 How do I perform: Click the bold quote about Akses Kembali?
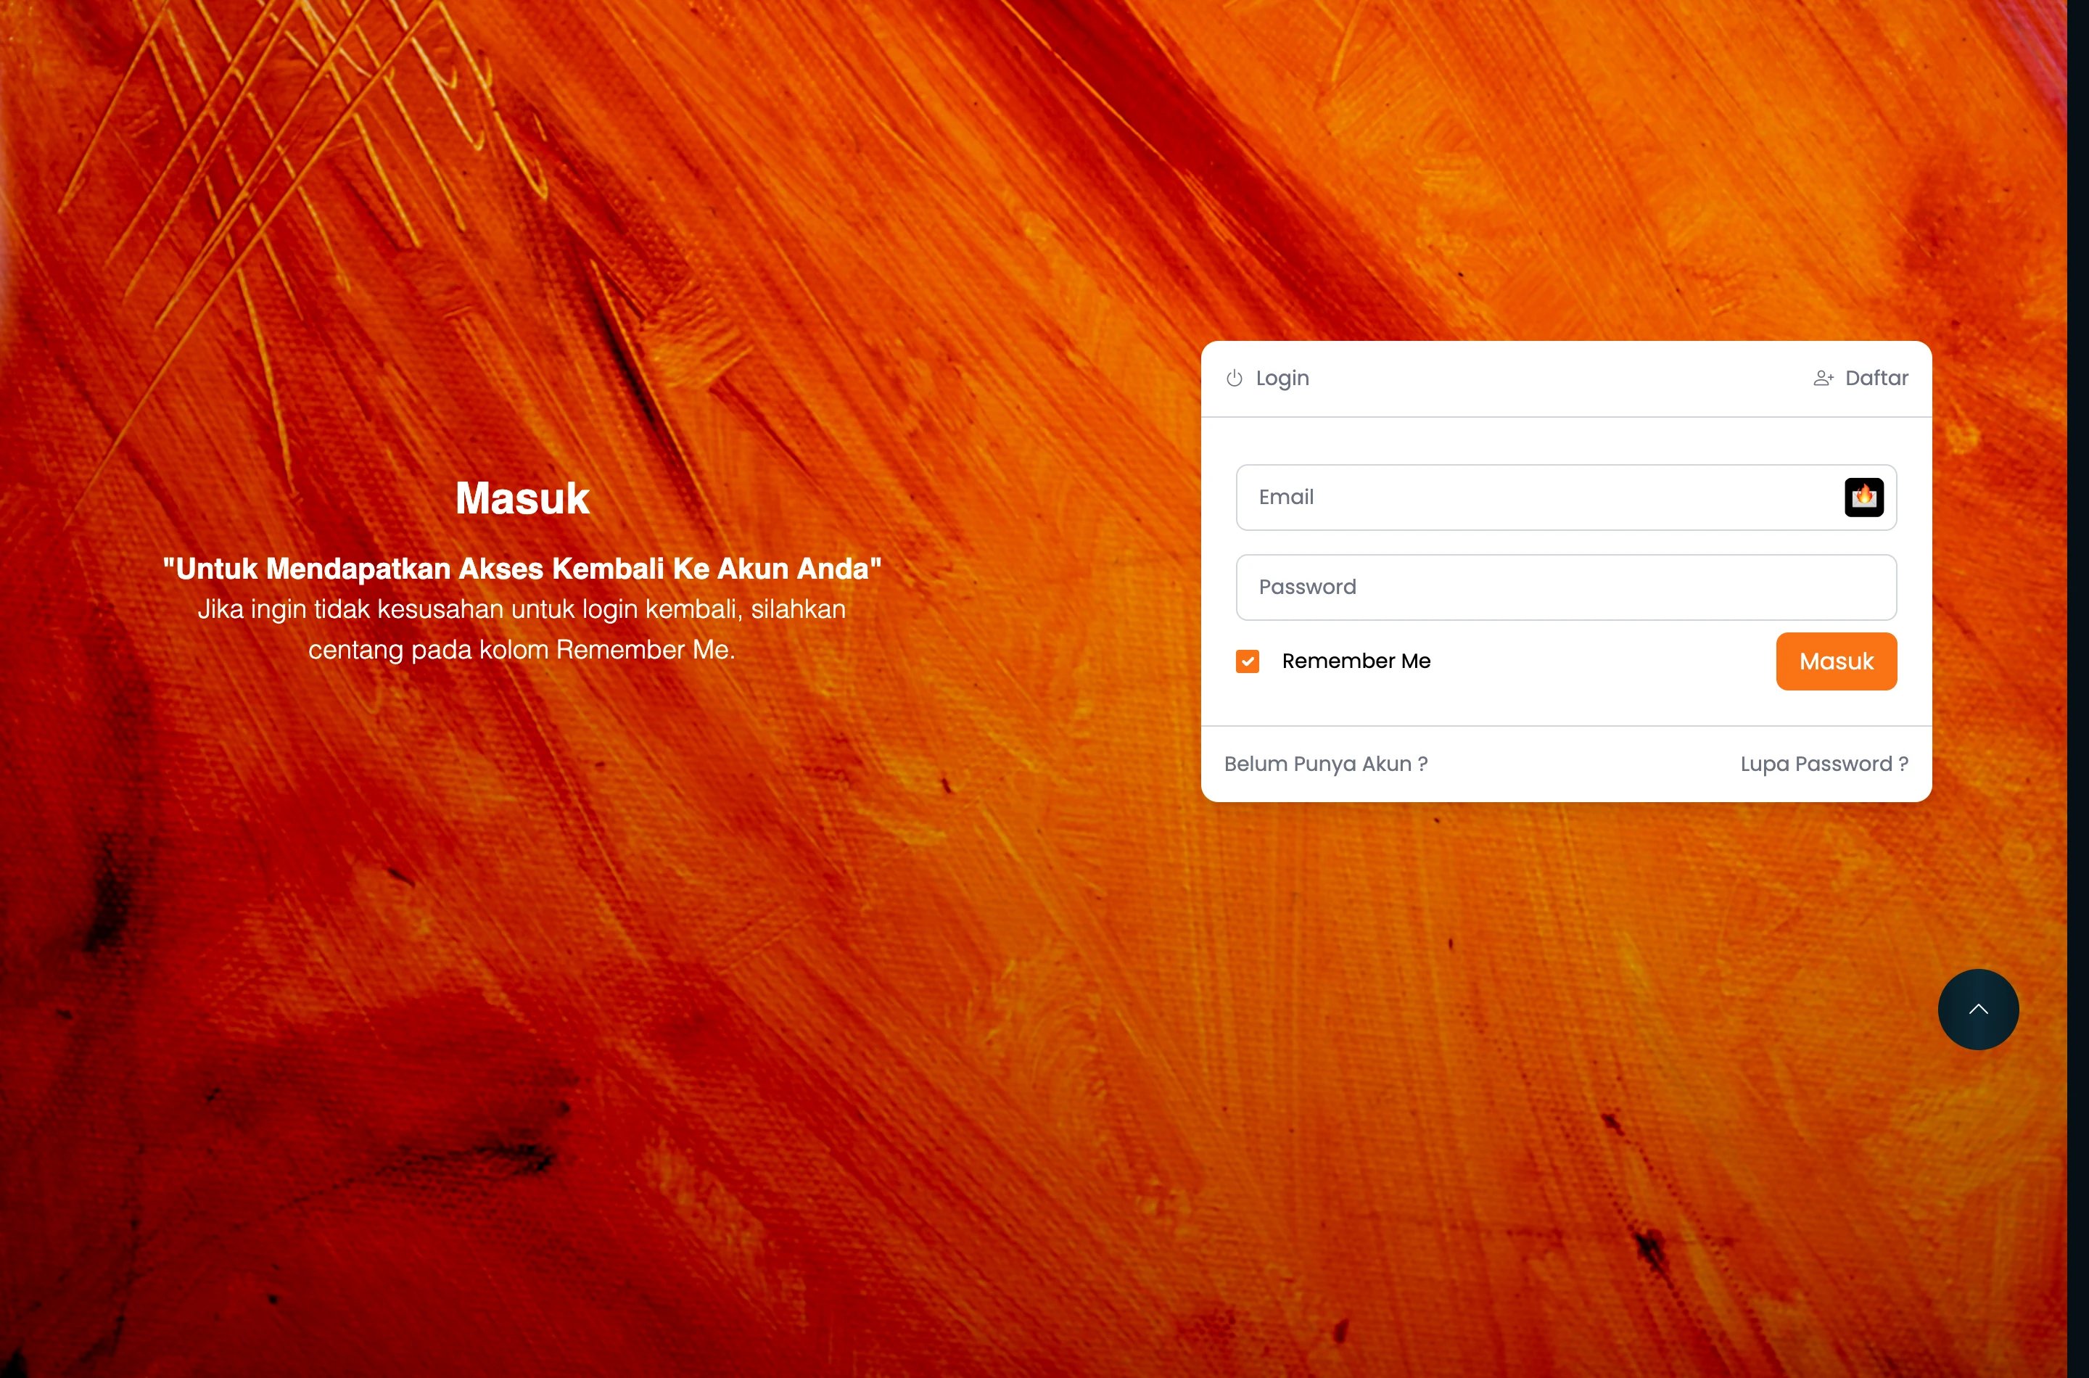pyautogui.click(x=522, y=569)
